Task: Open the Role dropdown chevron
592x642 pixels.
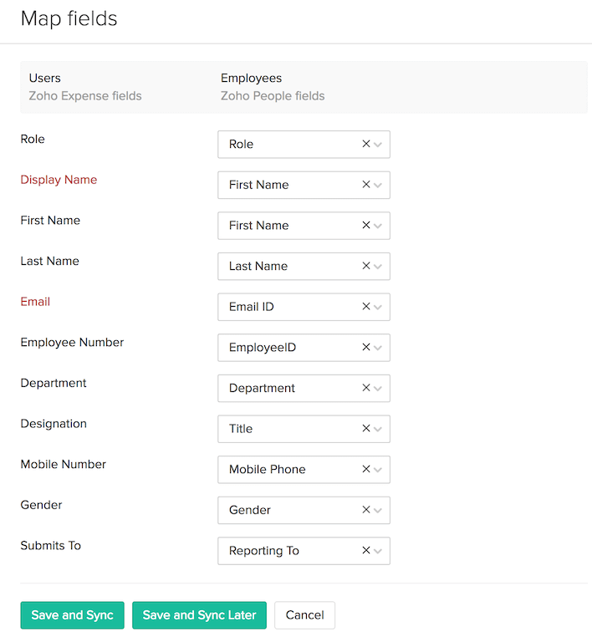Action: (x=379, y=145)
